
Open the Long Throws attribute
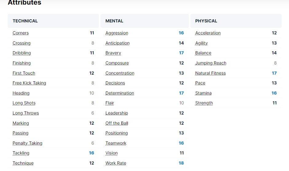(25, 113)
